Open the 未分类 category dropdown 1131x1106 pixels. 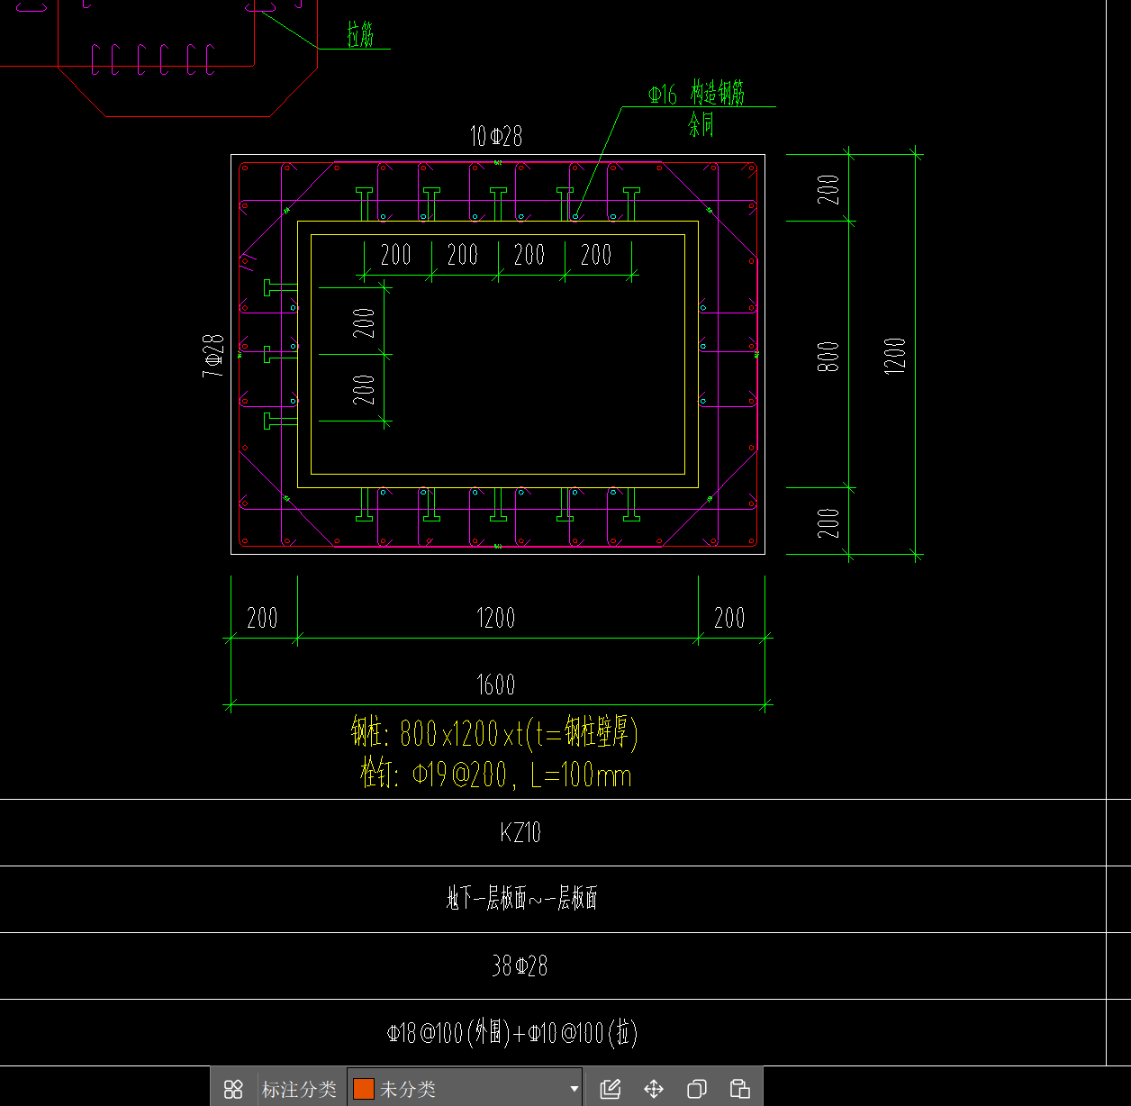coord(465,1089)
